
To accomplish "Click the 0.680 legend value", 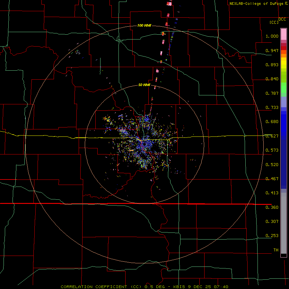I will tap(272, 122).
